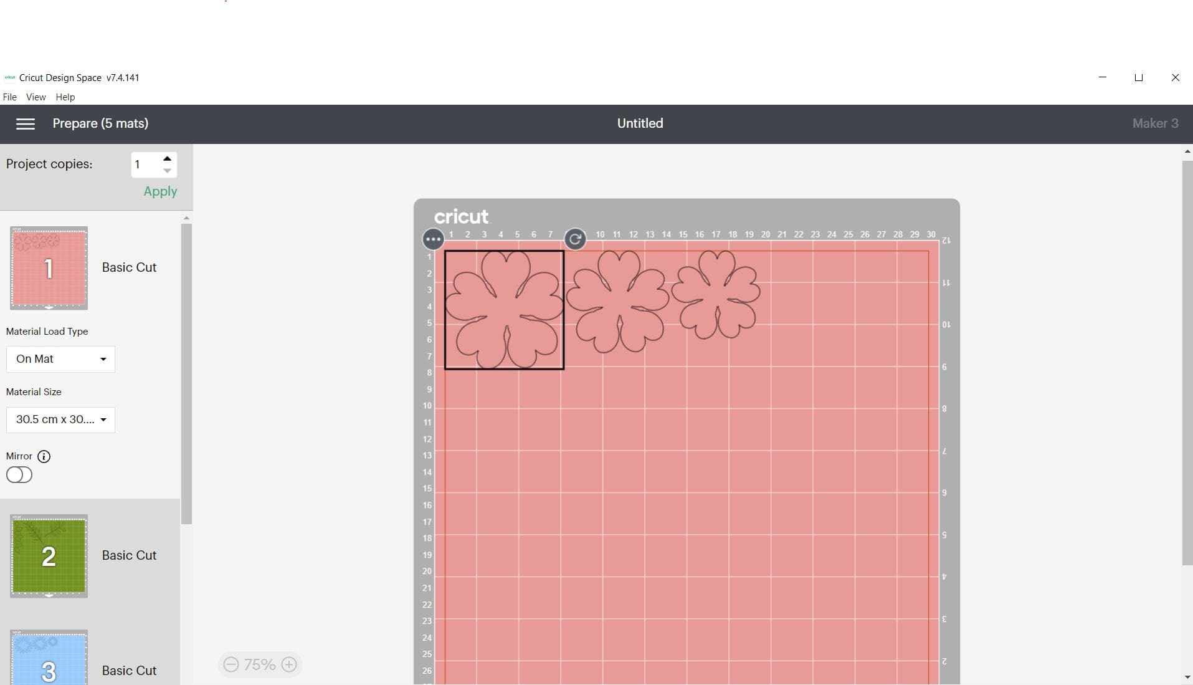Viewport: 1193px width, 685px height.
Task: Open the Material Load Type dropdown
Action: [x=60, y=359]
